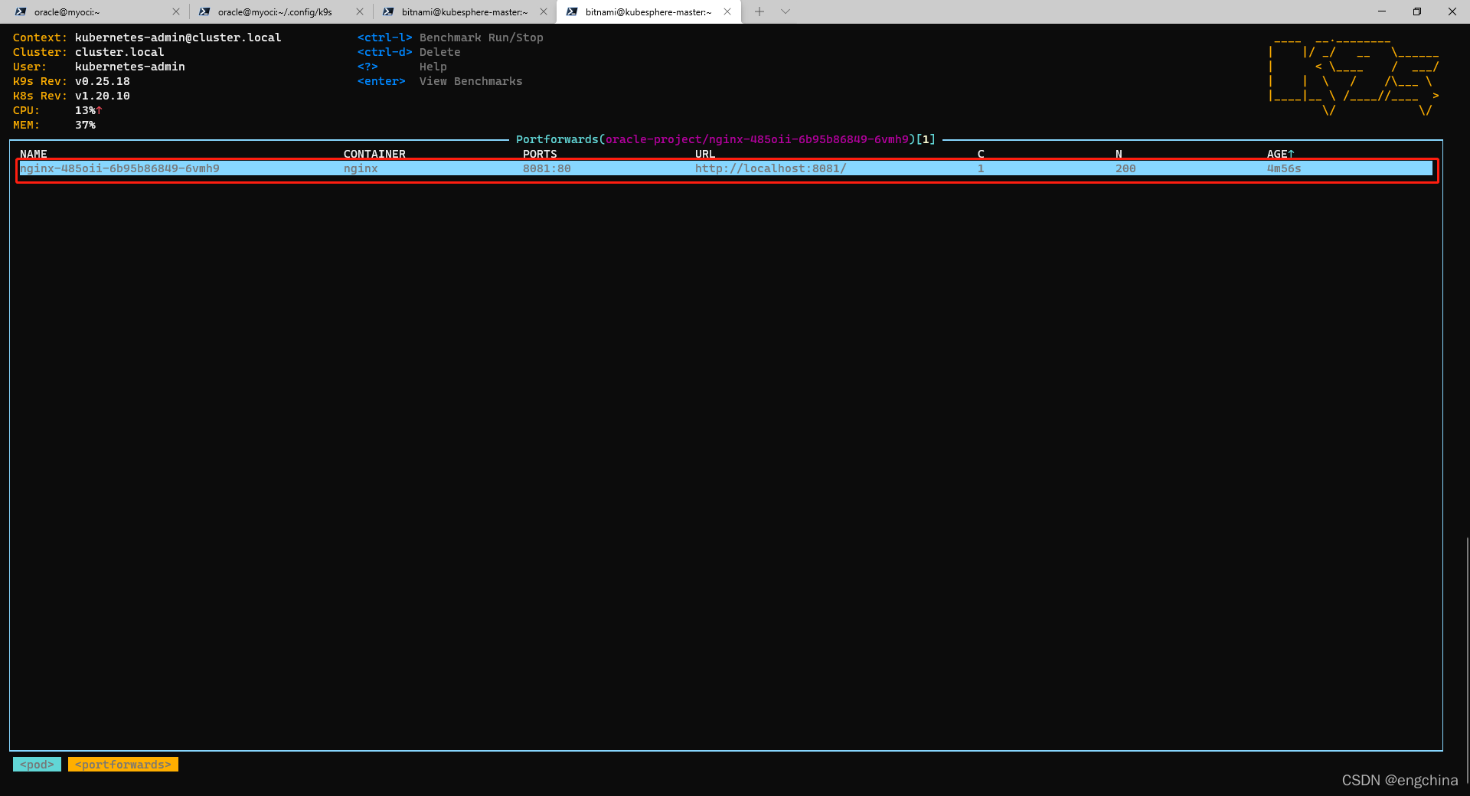This screenshot has height=796, width=1470.
Task: Click the K9s Rev value v0.25.18
Action: pos(103,81)
